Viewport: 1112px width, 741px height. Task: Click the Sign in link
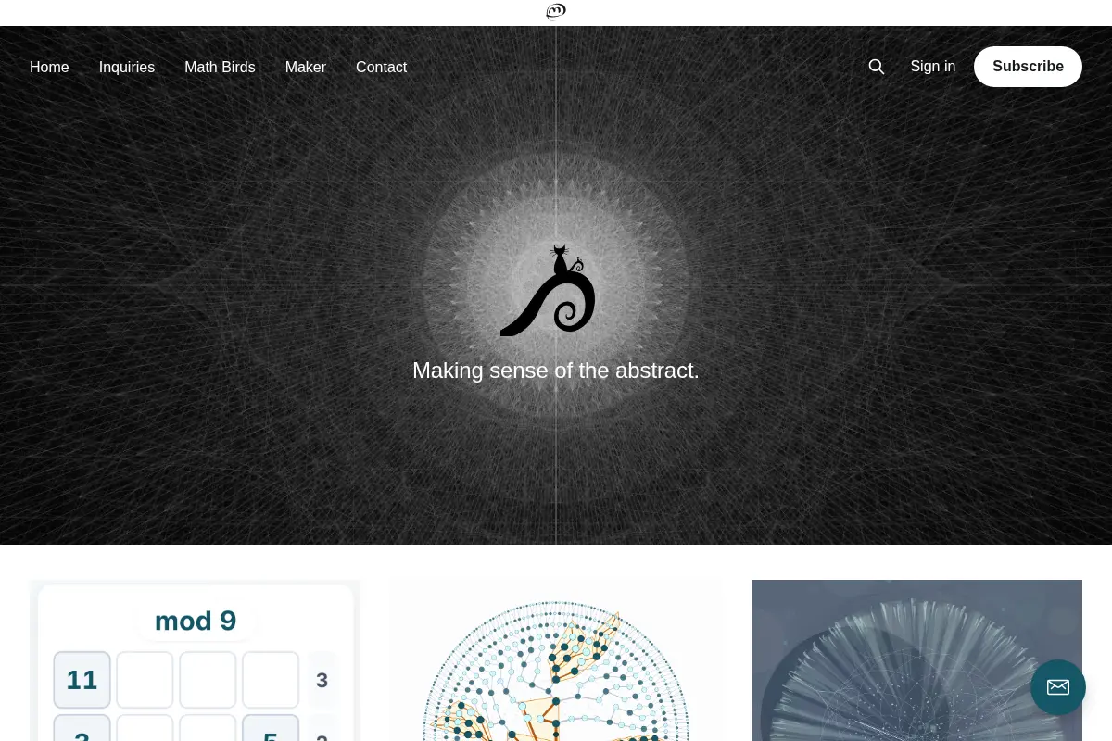(x=932, y=67)
